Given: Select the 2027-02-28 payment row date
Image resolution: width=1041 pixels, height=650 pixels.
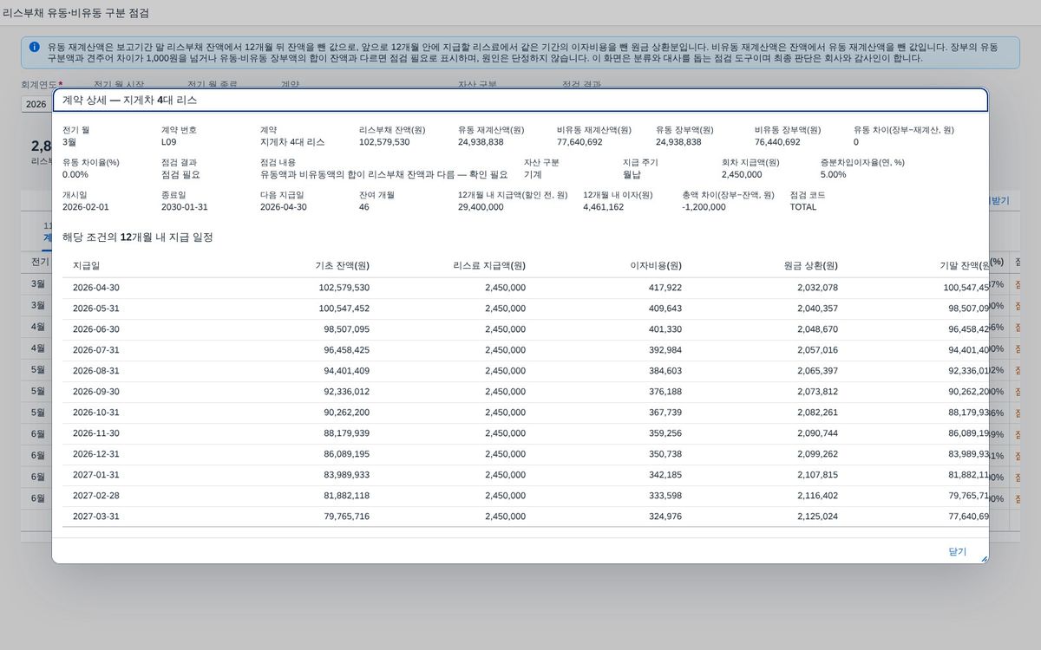Looking at the screenshot, I should coord(96,496).
